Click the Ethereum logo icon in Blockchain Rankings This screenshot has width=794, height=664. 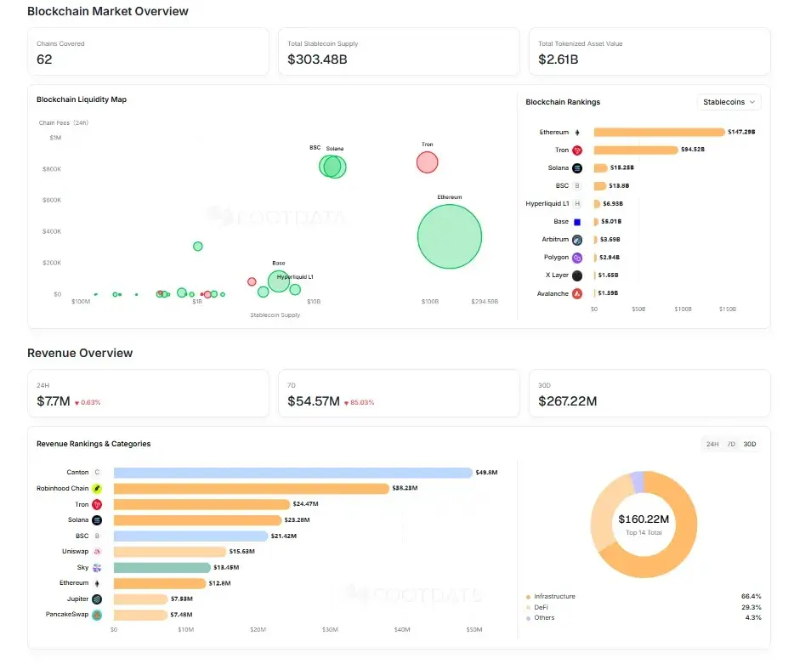click(x=576, y=132)
